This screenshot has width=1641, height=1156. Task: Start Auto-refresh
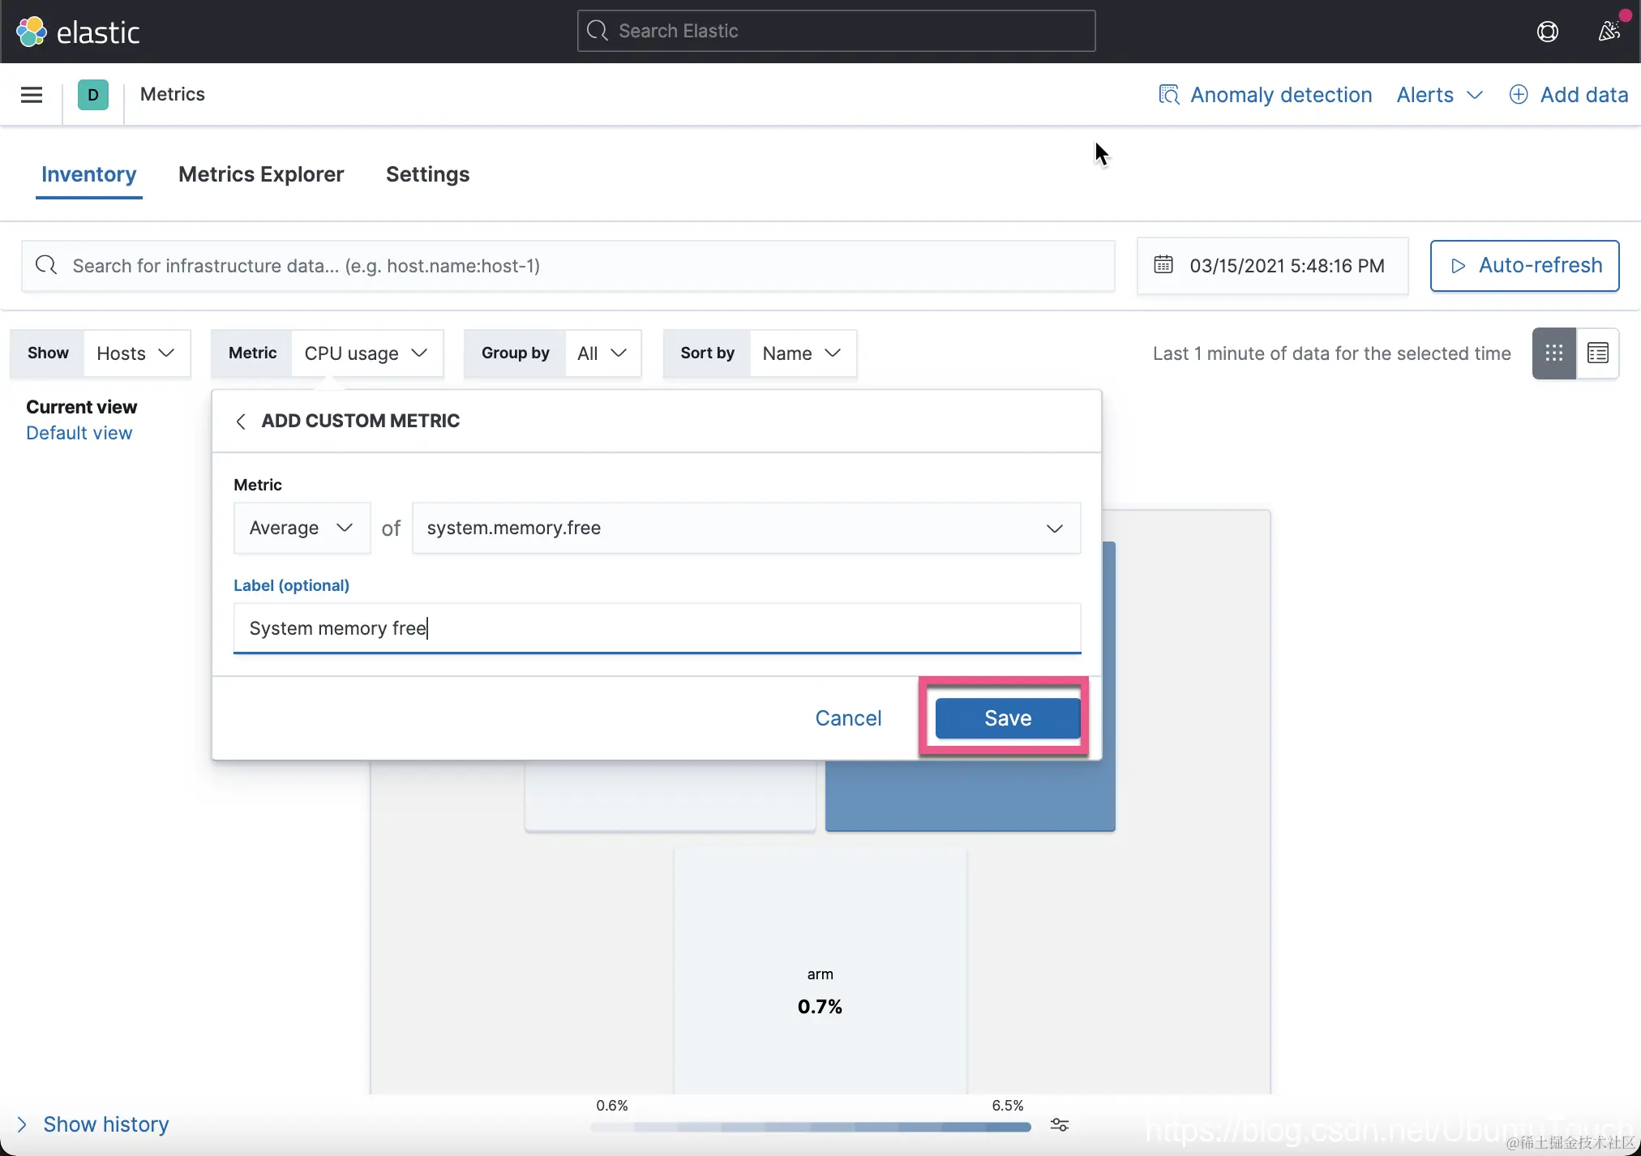(1524, 266)
